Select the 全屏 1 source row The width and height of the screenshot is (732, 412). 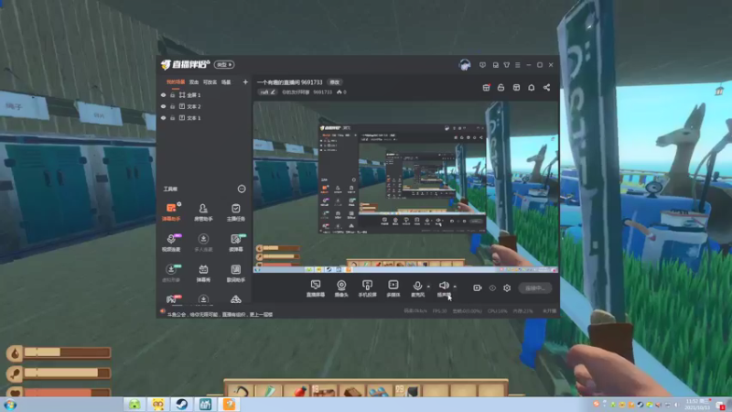204,95
